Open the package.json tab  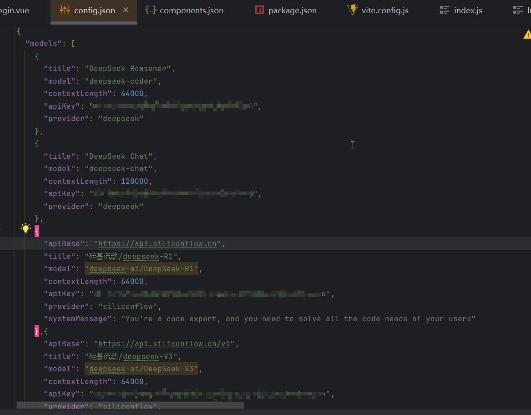click(286, 10)
